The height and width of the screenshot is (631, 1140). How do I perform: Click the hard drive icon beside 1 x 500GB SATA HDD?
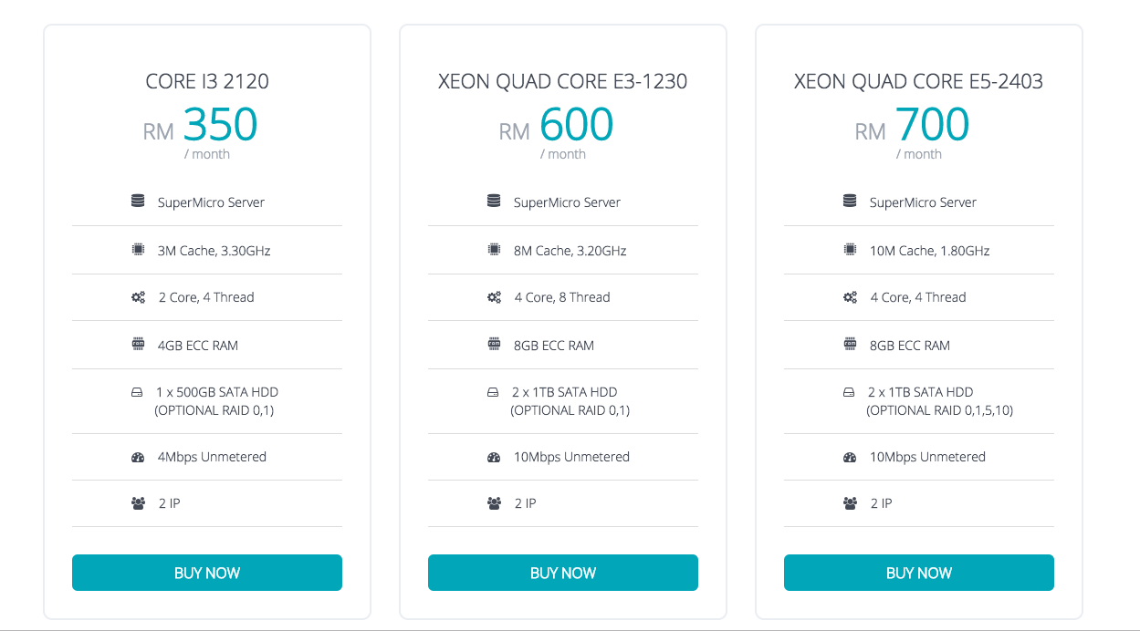click(x=138, y=392)
